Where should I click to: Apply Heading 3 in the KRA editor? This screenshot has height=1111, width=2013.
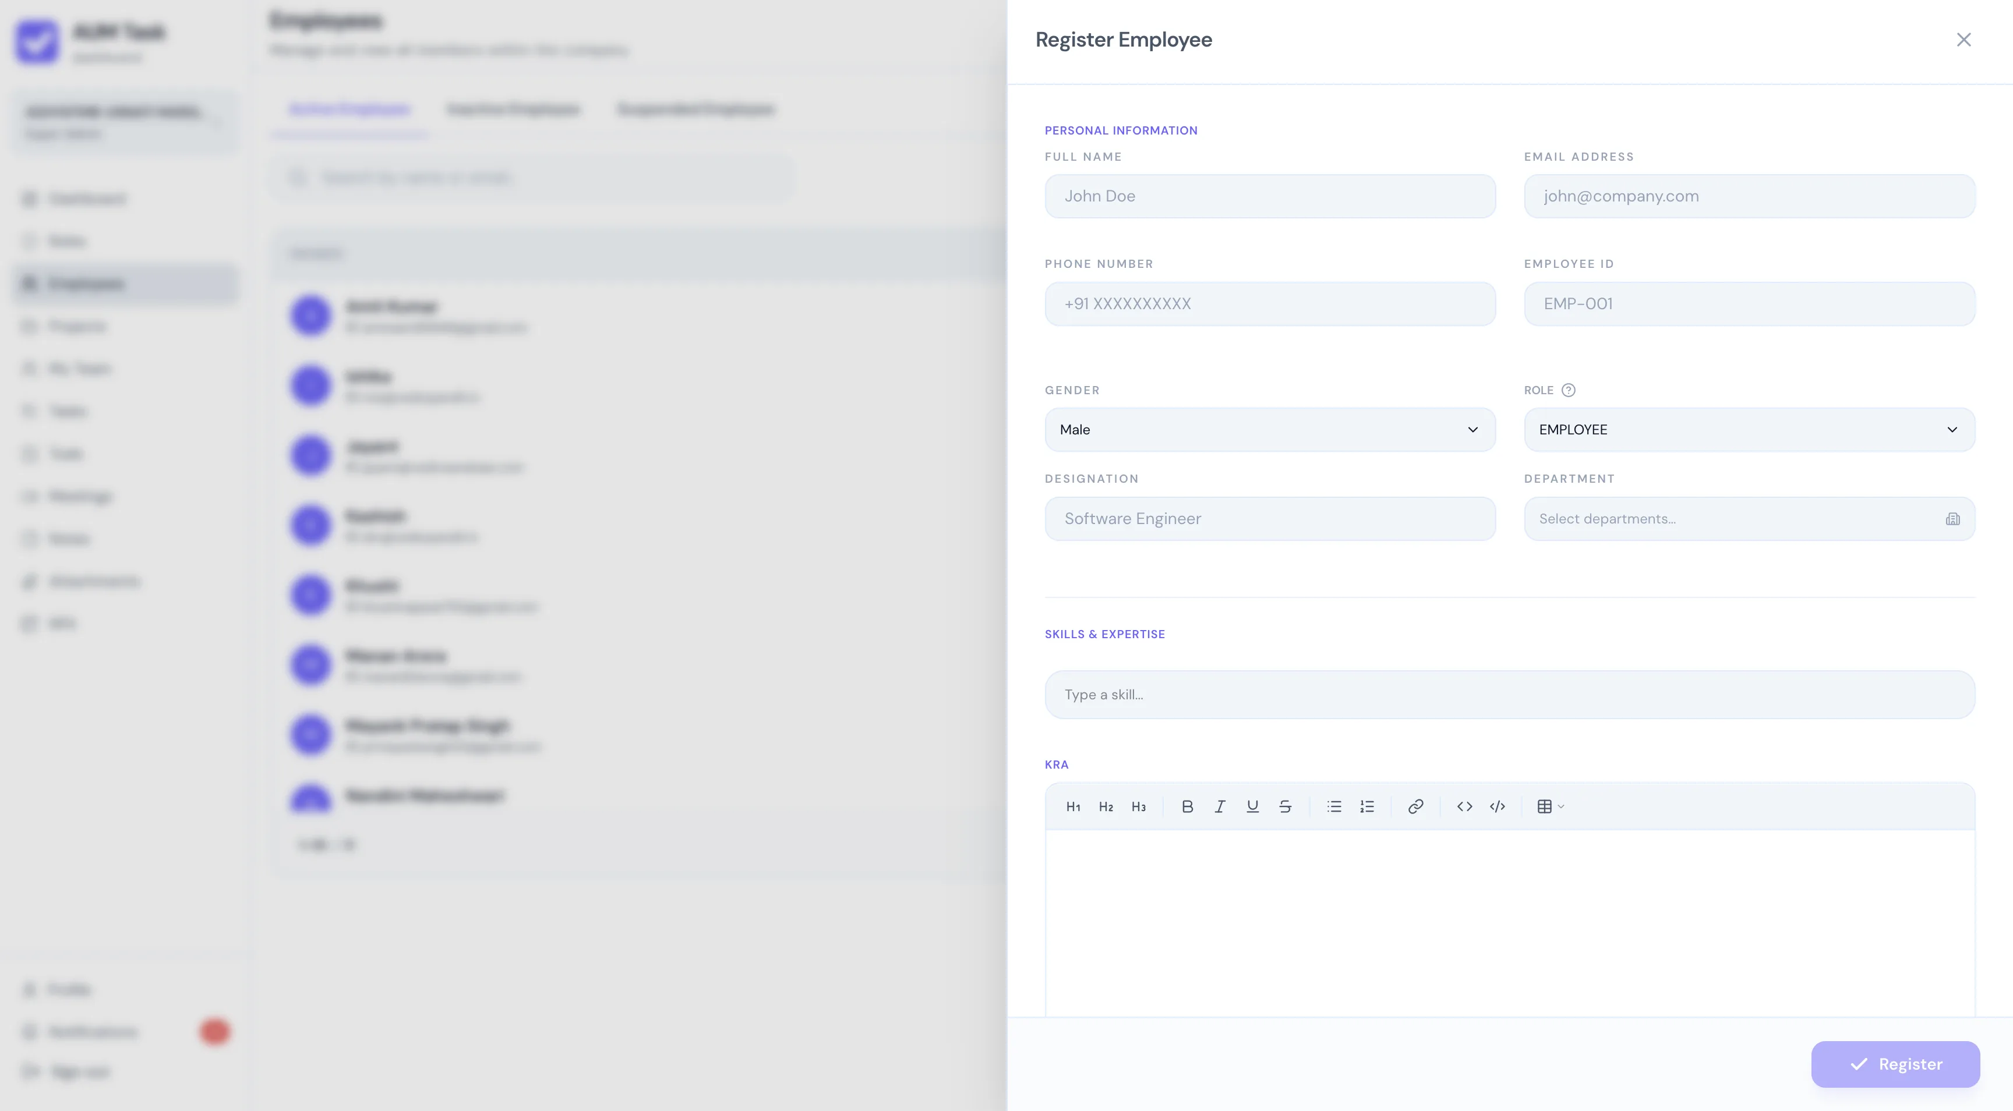pos(1139,806)
